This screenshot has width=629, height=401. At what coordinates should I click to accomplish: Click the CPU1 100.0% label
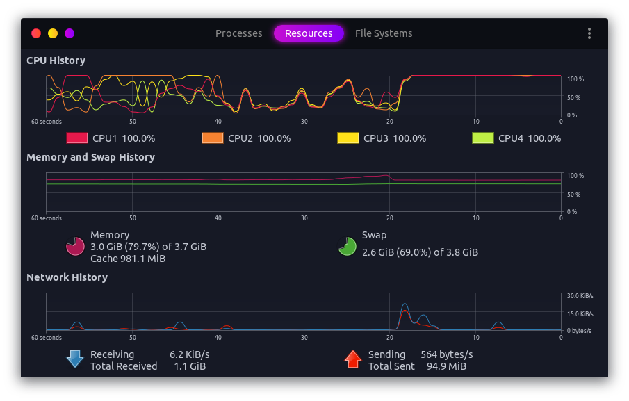click(124, 138)
